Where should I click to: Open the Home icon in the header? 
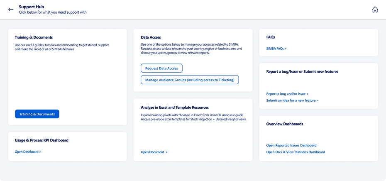pos(375,10)
